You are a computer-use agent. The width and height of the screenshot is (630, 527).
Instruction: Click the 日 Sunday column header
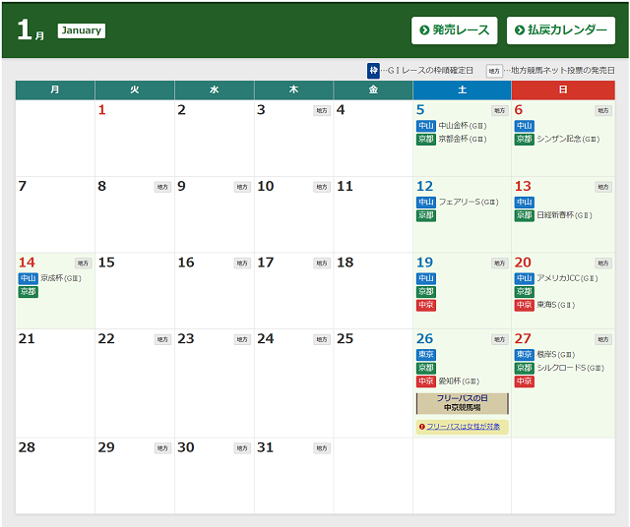[563, 89]
